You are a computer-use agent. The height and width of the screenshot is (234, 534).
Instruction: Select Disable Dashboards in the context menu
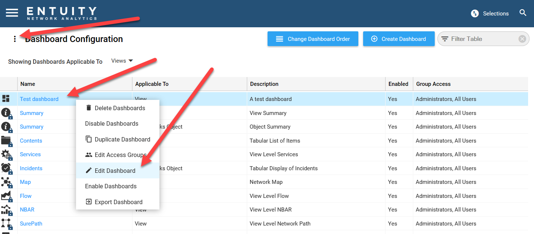[x=118, y=124]
